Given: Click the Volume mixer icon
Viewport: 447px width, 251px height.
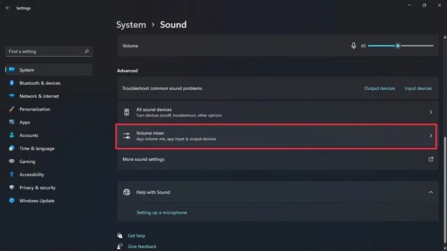Looking at the screenshot, I should [x=127, y=136].
